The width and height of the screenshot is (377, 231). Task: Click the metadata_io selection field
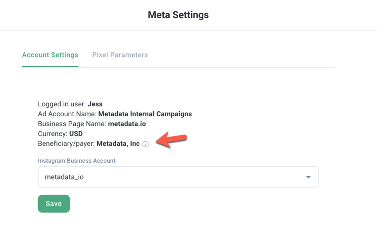click(168, 177)
